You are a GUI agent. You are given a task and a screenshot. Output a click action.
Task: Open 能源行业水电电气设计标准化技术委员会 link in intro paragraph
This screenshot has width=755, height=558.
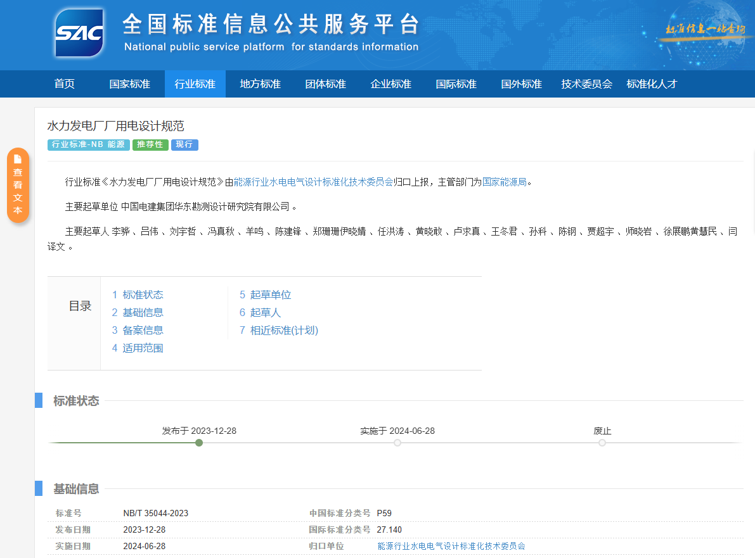click(313, 182)
